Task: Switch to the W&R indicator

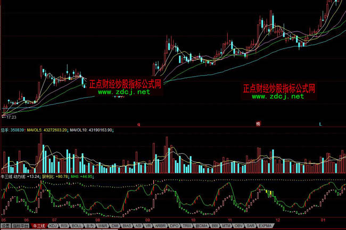Action: (x=102, y=226)
